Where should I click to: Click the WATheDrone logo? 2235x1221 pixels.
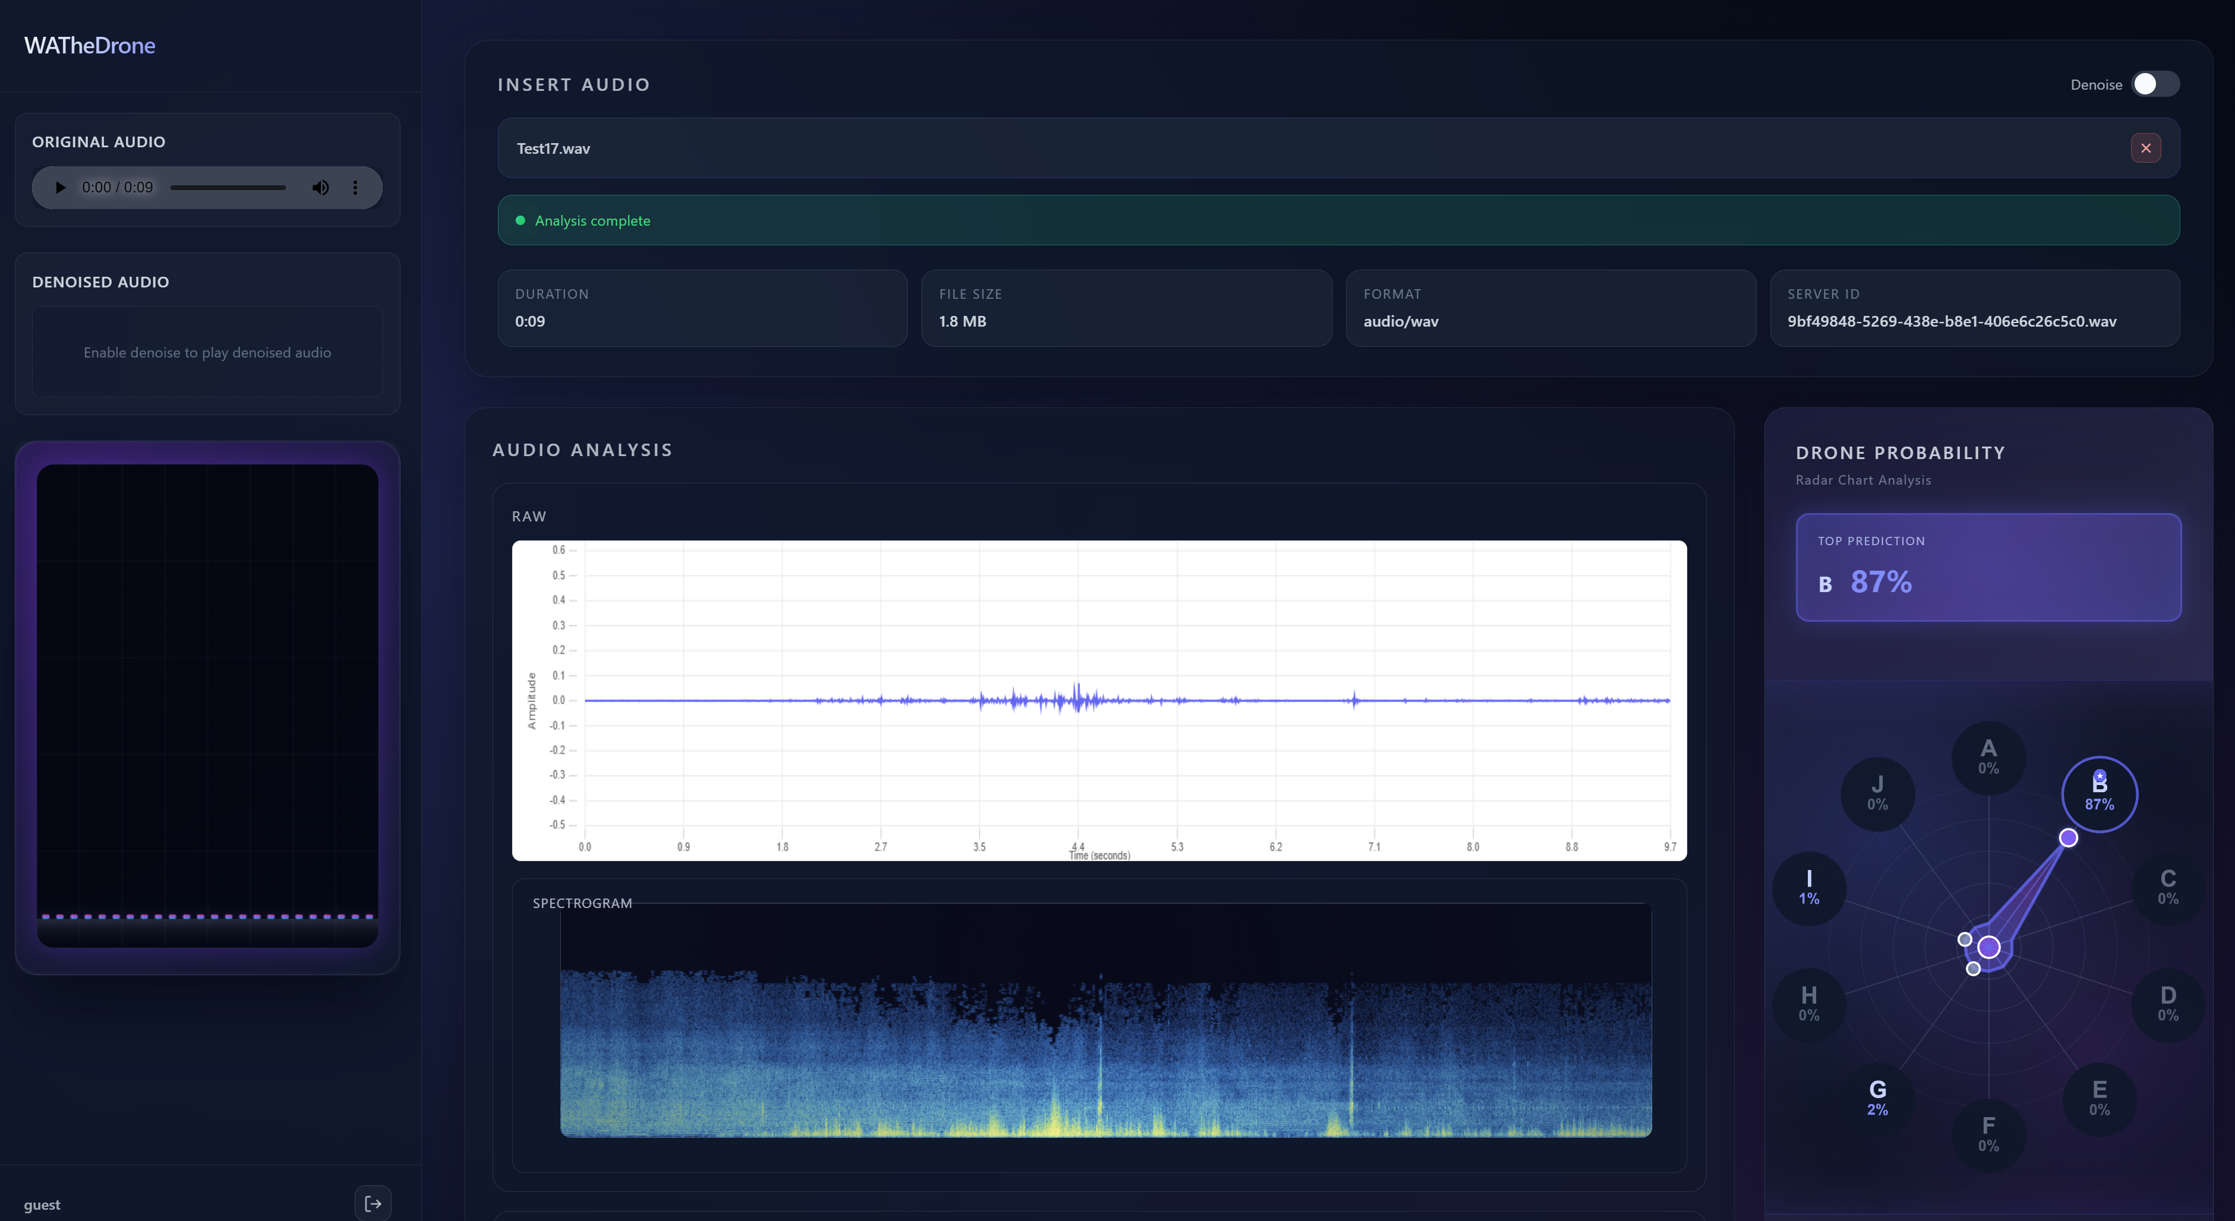click(x=89, y=45)
